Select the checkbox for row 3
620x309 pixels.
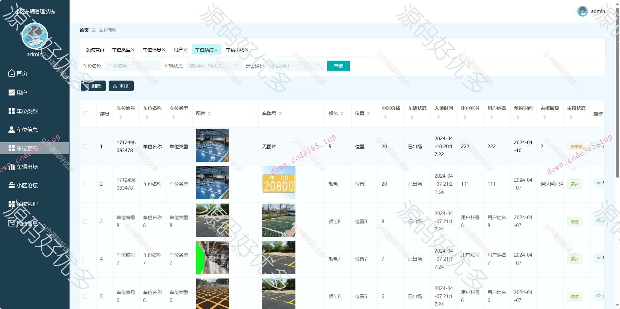[x=86, y=221]
